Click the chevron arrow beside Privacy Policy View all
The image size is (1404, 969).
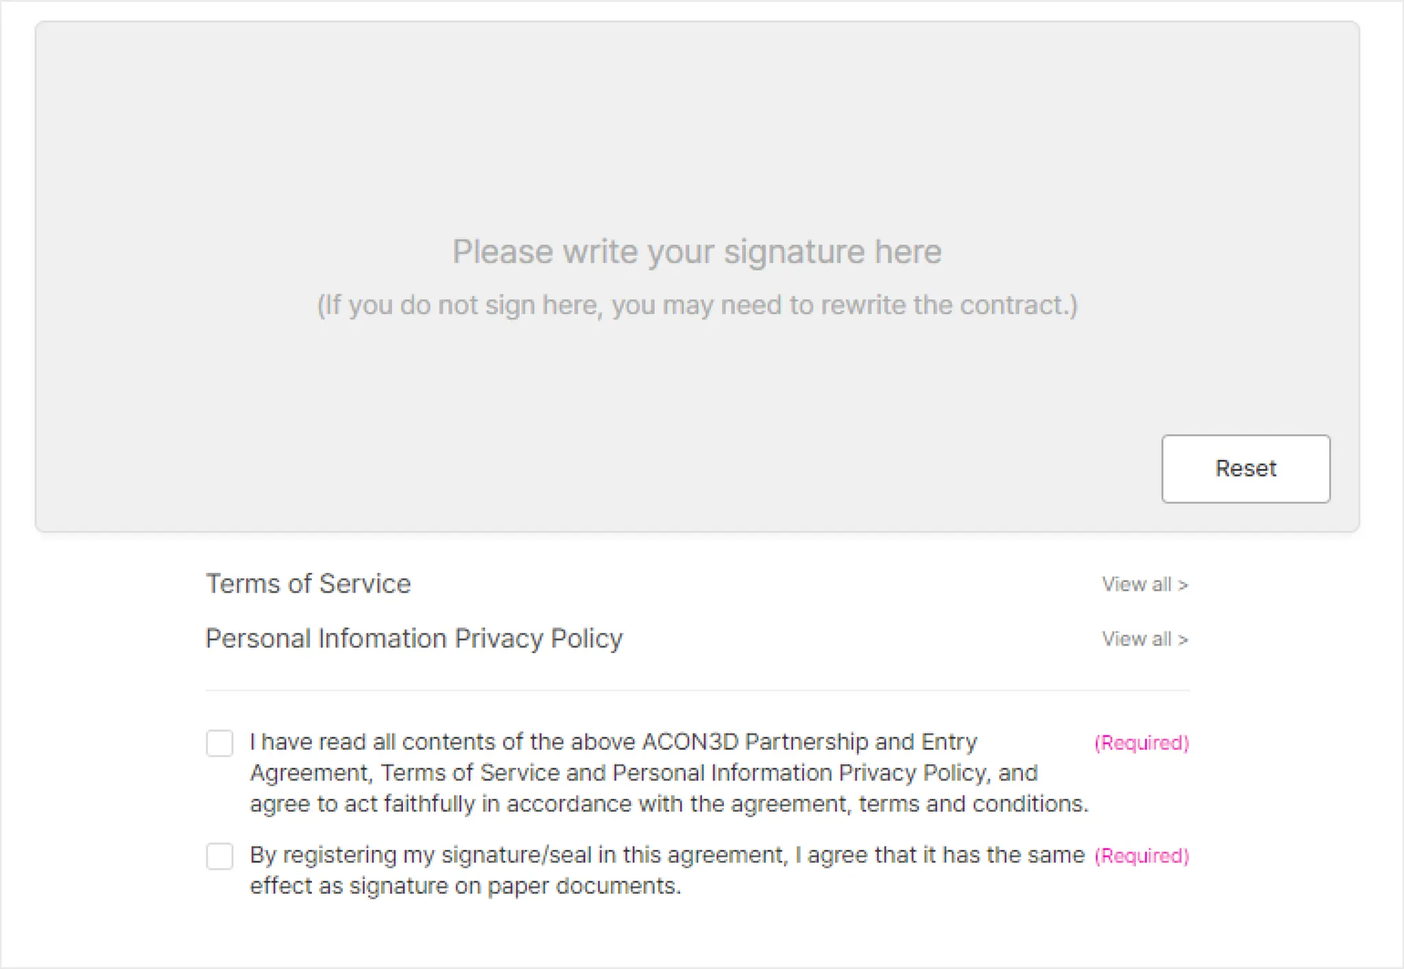point(1183,640)
